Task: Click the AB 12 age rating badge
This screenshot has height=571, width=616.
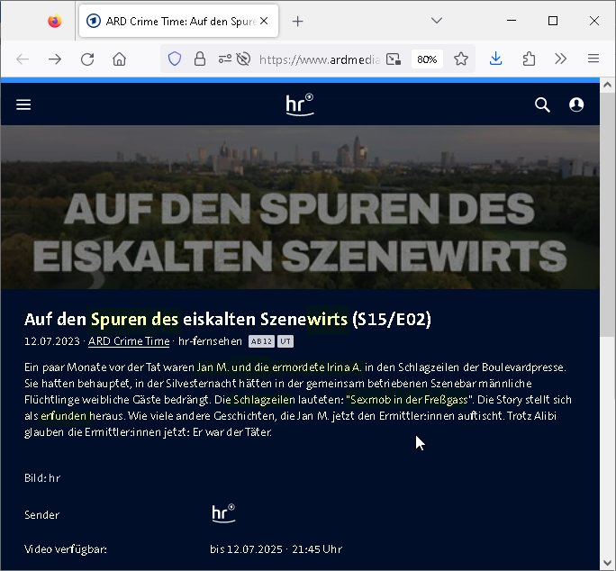Action: pos(261,341)
